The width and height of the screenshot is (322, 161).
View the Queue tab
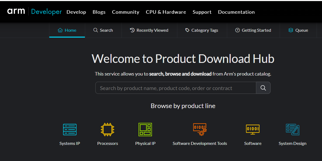[298, 30]
